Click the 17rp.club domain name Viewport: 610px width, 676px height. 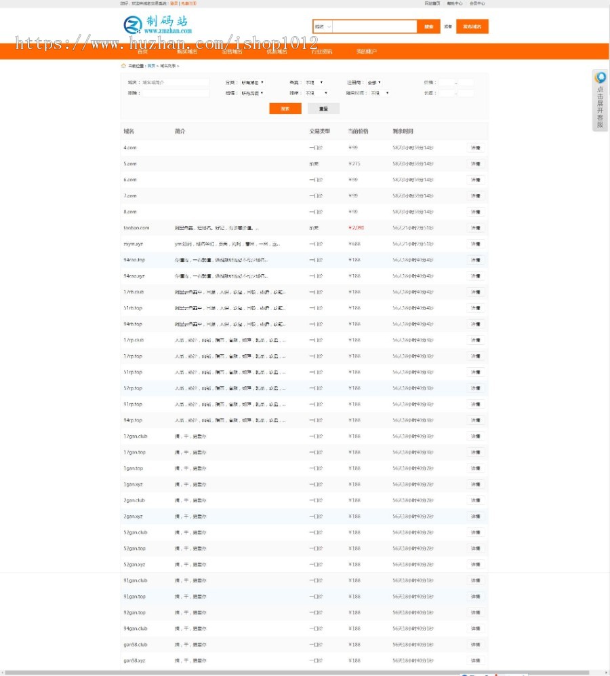(134, 340)
